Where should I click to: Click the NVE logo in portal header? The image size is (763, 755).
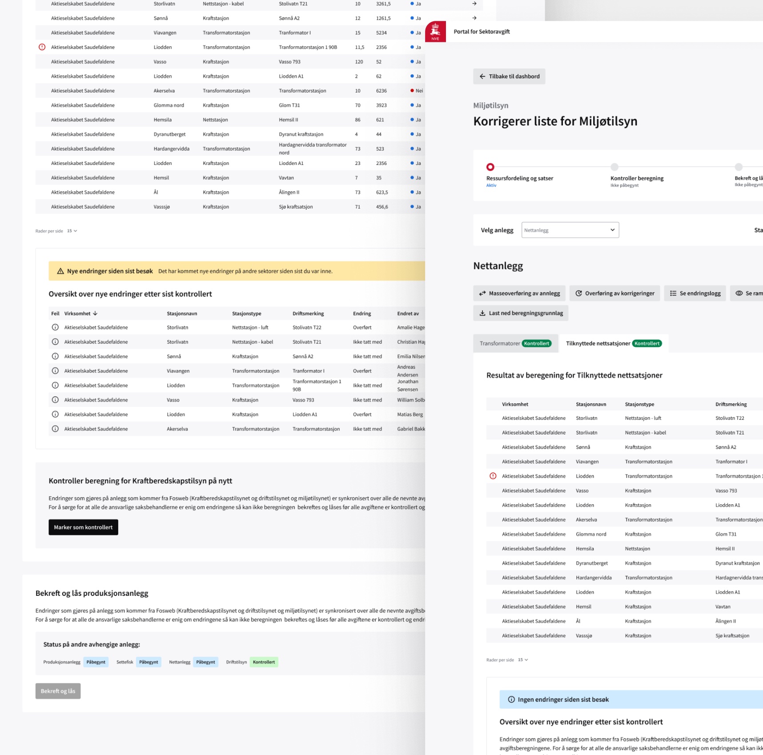[435, 32]
